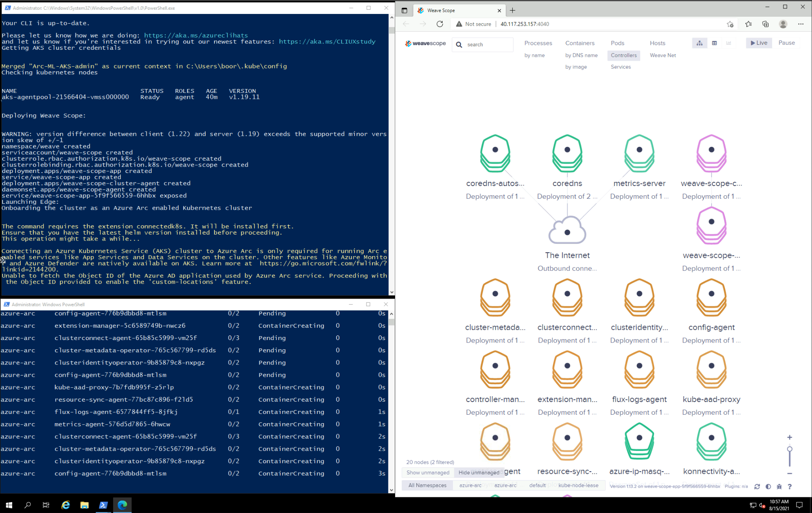Enable Live mode
Image resolution: width=812 pixels, height=513 pixels.
[759, 43]
